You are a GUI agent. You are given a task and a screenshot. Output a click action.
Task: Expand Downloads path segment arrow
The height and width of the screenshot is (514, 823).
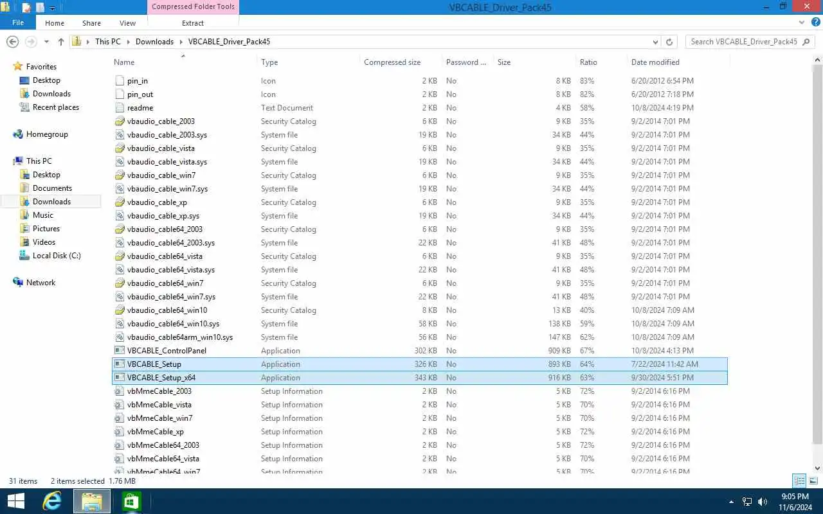(x=181, y=42)
